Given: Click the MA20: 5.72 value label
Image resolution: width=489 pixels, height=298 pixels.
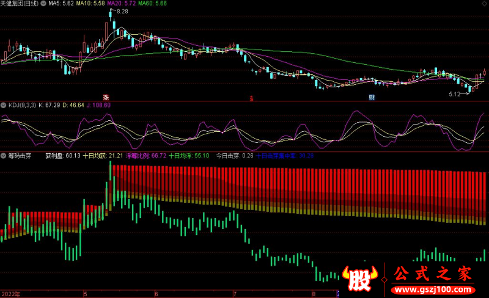Looking at the screenshot, I should coord(121,4).
